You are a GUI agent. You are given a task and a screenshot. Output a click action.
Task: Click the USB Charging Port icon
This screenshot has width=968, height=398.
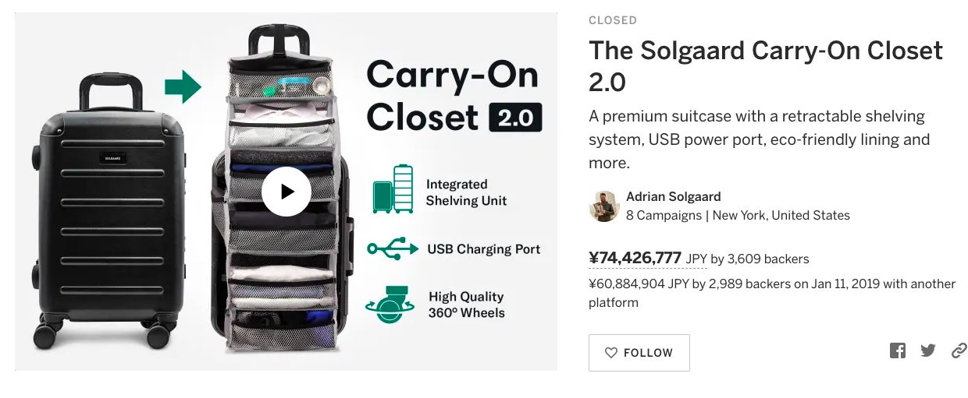click(x=391, y=249)
